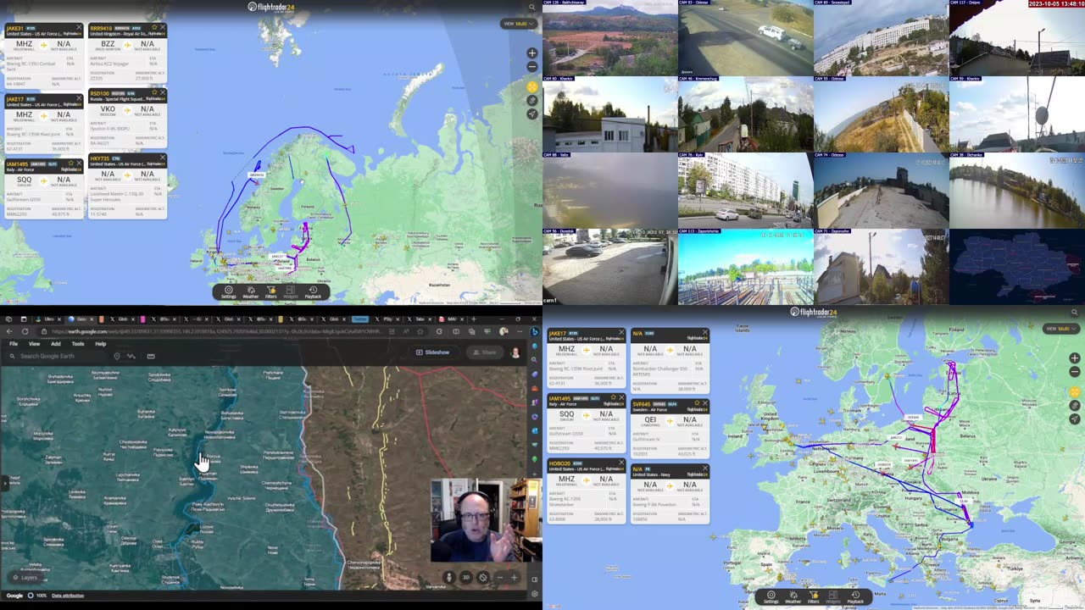Open Weather in top-left Flightradar24 toolbar
This screenshot has width=1085, height=610.
coord(250,291)
